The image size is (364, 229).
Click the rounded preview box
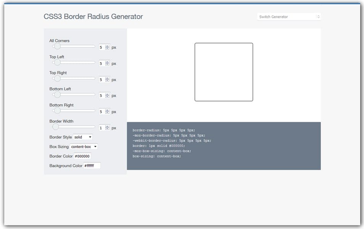click(x=224, y=72)
